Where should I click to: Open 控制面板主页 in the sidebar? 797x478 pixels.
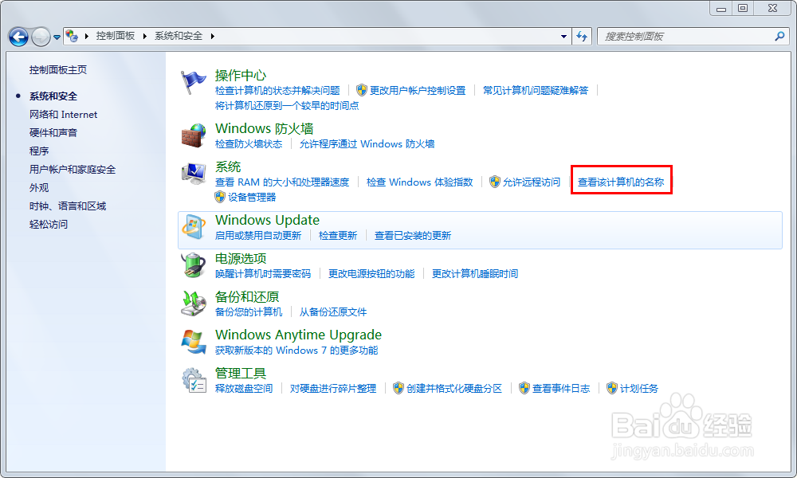click(58, 69)
